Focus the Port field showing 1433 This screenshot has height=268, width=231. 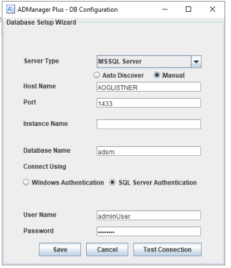[149, 103]
